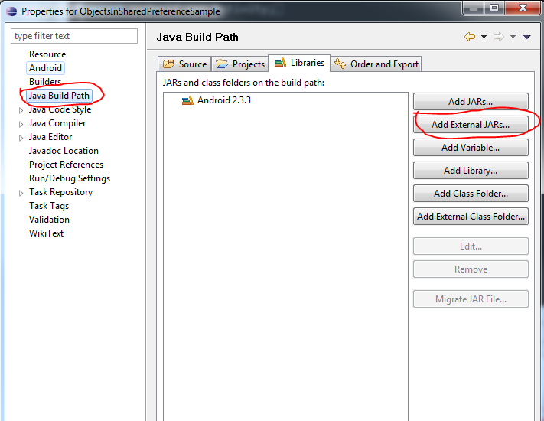This screenshot has width=544, height=421.
Task: Switch to the Projects tab
Action: 240,64
